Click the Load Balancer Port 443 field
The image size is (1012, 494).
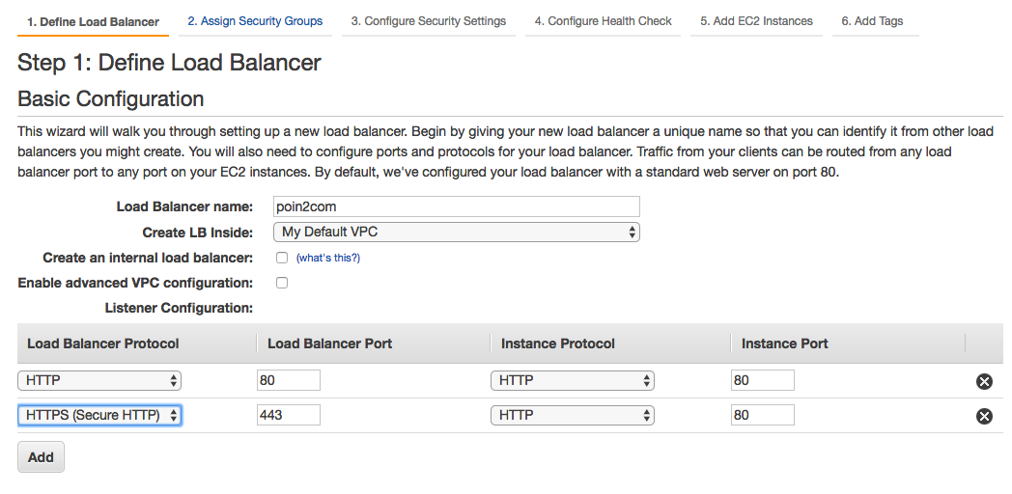click(288, 415)
